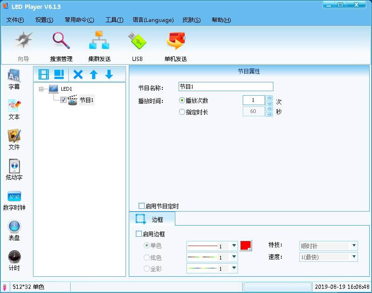Open the 单色 line style dropdown

click(234, 246)
